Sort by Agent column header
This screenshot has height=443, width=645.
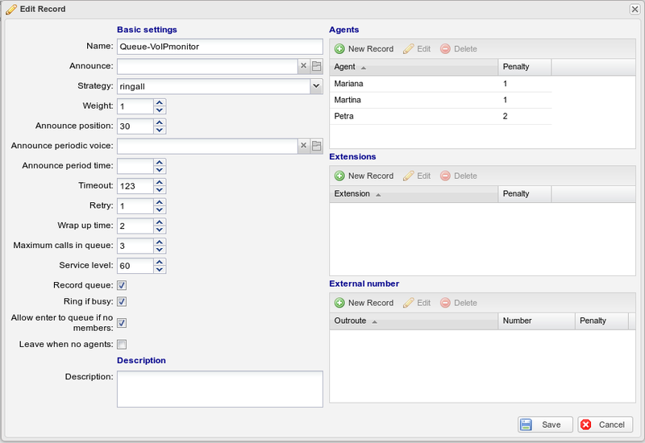pyautogui.click(x=414, y=67)
